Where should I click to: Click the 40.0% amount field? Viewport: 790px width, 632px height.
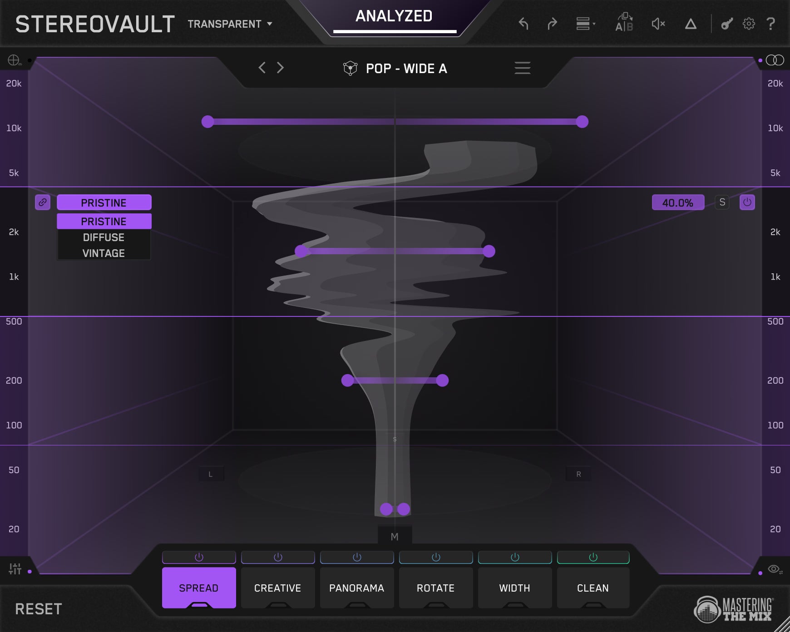point(678,202)
